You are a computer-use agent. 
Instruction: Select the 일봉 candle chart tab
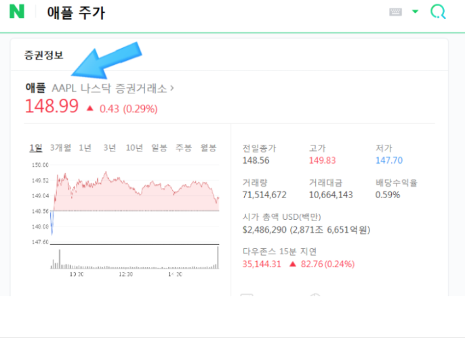(159, 147)
